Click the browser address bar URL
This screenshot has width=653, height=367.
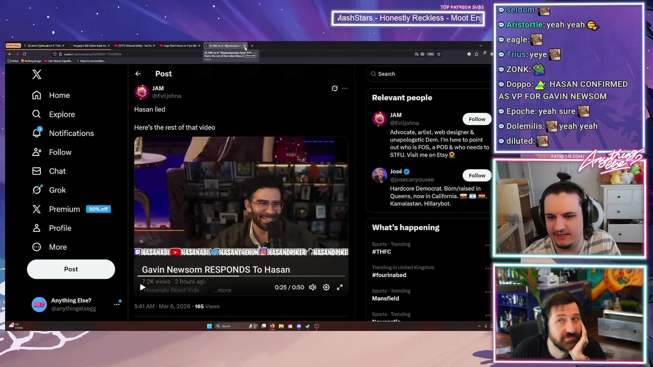(x=92, y=54)
